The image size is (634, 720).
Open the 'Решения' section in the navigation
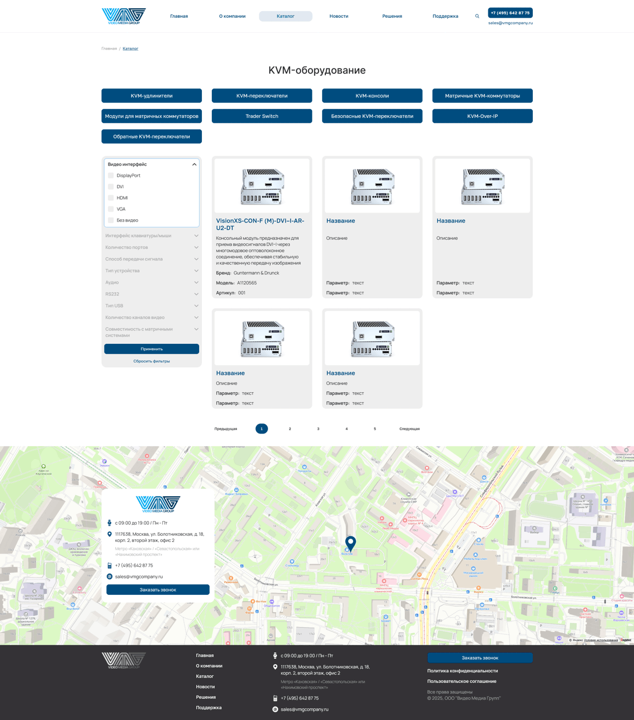392,16
